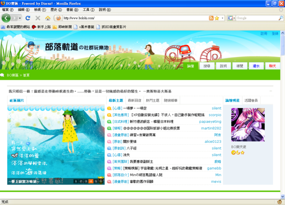Open the 檔案 (F) menu
This screenshot has height=205, width=285.
coord(8,9)
